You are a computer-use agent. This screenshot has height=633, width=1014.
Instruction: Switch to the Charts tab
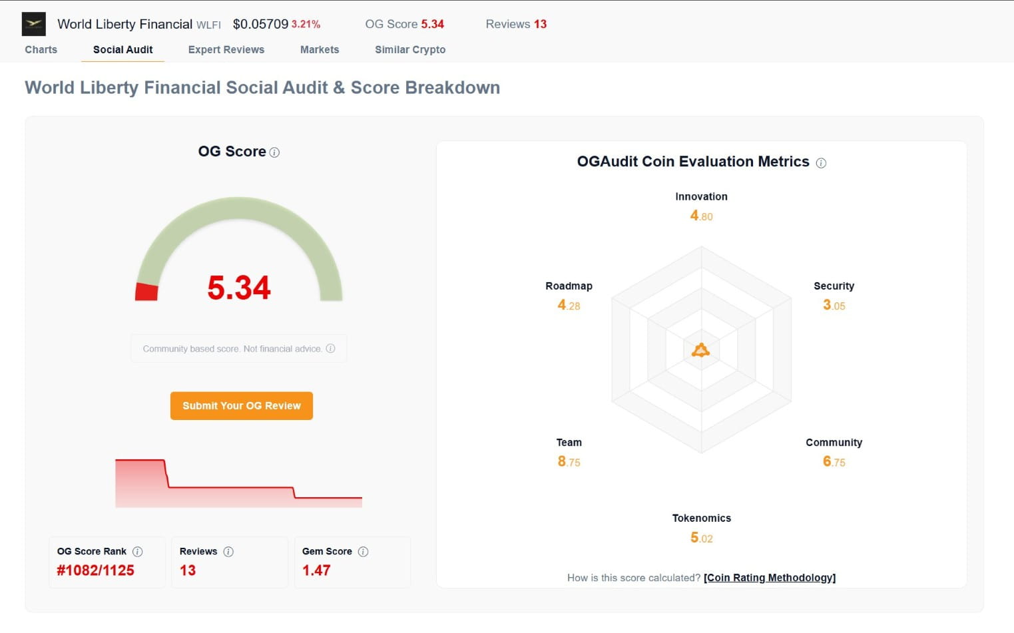[41, 50]
